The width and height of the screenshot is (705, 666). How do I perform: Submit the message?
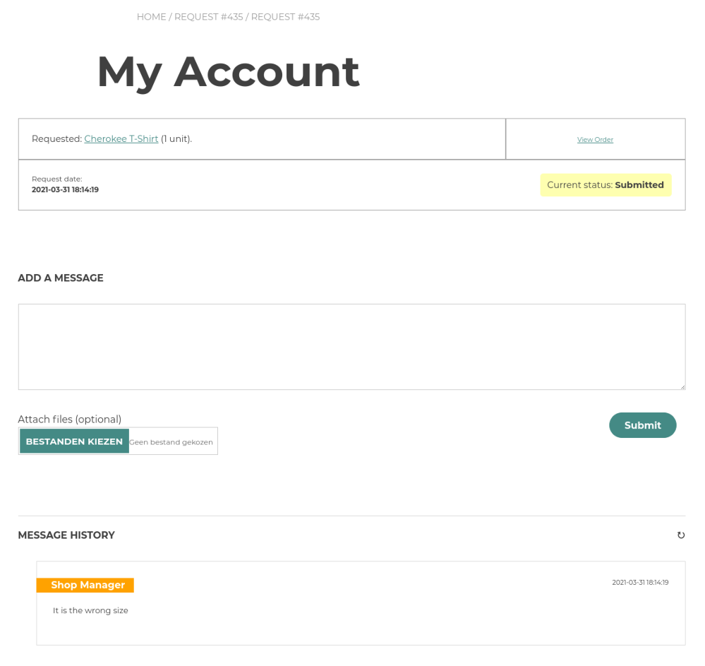point(642,425)
